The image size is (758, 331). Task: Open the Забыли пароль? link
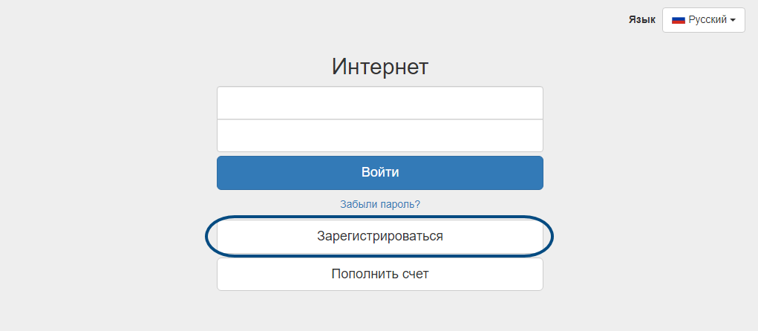point(379,204)
